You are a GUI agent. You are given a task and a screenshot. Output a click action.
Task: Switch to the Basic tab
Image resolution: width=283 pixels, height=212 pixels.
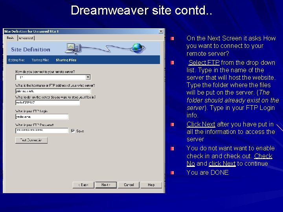click(x=10, y=38)
